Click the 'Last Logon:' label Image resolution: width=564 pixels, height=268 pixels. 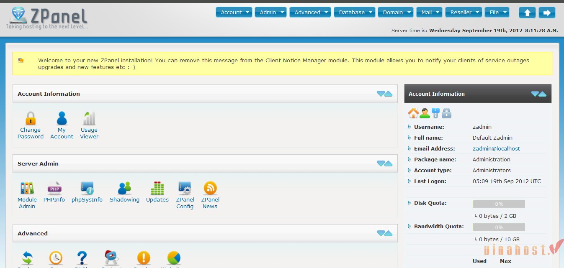click(x=430, y=181)
